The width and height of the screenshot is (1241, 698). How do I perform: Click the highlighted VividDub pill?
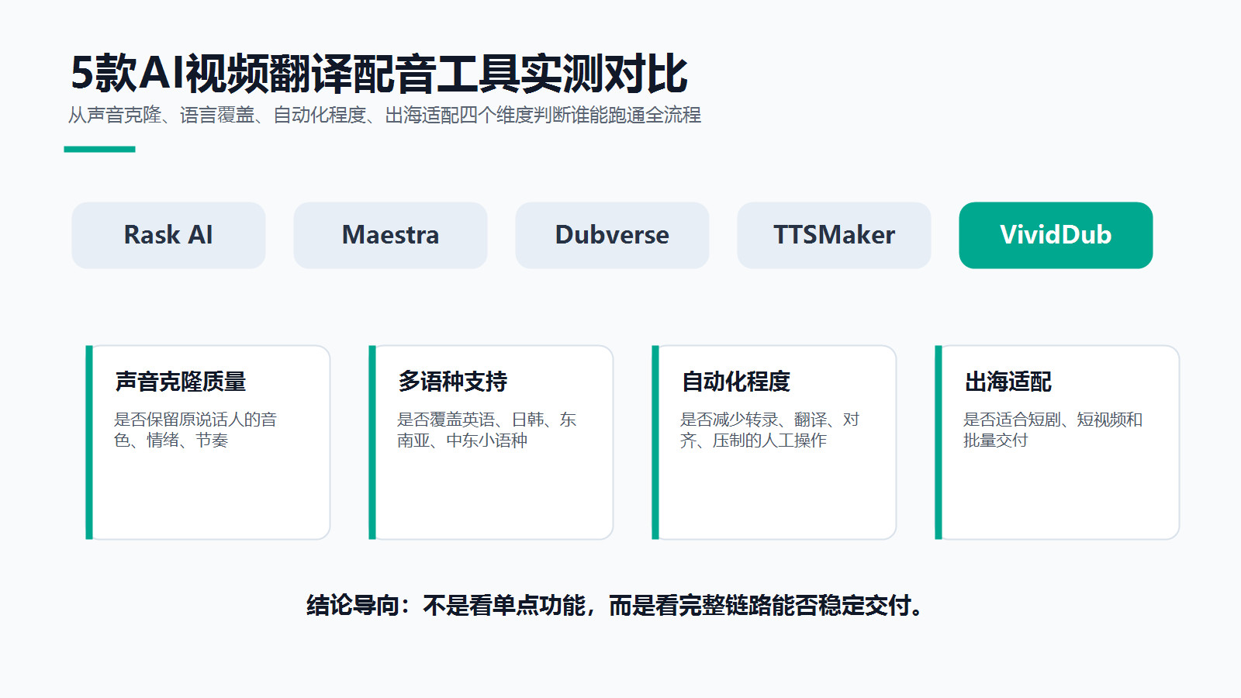point(1056,235)
